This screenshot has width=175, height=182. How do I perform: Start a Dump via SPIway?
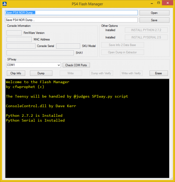click(41, 73)
